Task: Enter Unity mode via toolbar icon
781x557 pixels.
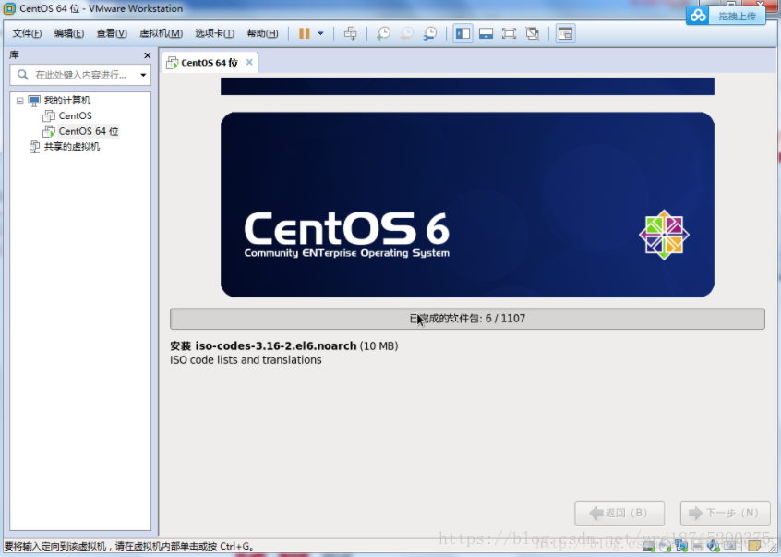Action: pos(532,33)
